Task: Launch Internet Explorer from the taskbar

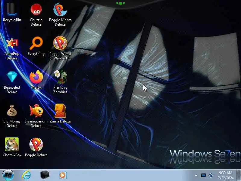Action: click(x=26, y=175)
